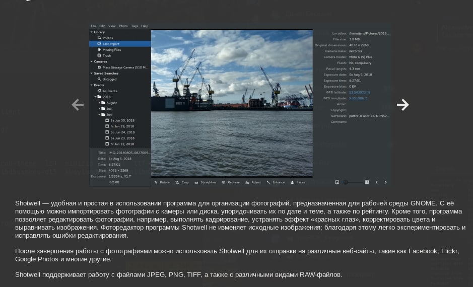The width and height of the screenshot is (473, 287).
Task: Click the flash value No, compulsory
Action: [x=360, y=63]
